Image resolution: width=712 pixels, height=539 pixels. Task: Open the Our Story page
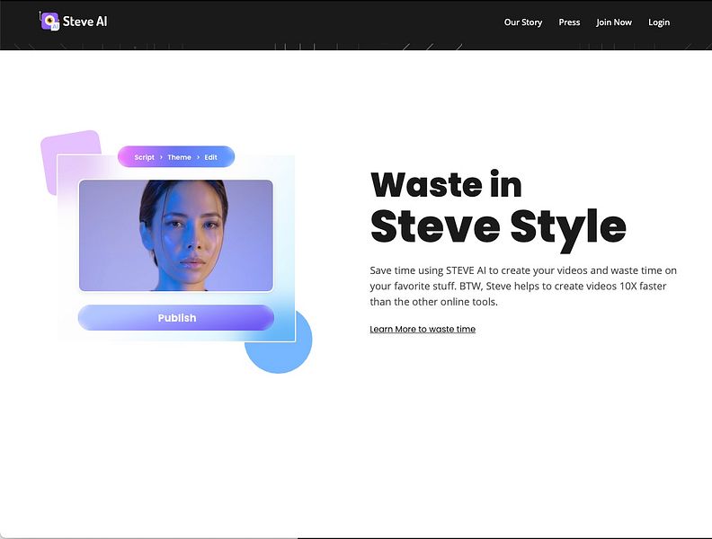pos(523,22)
